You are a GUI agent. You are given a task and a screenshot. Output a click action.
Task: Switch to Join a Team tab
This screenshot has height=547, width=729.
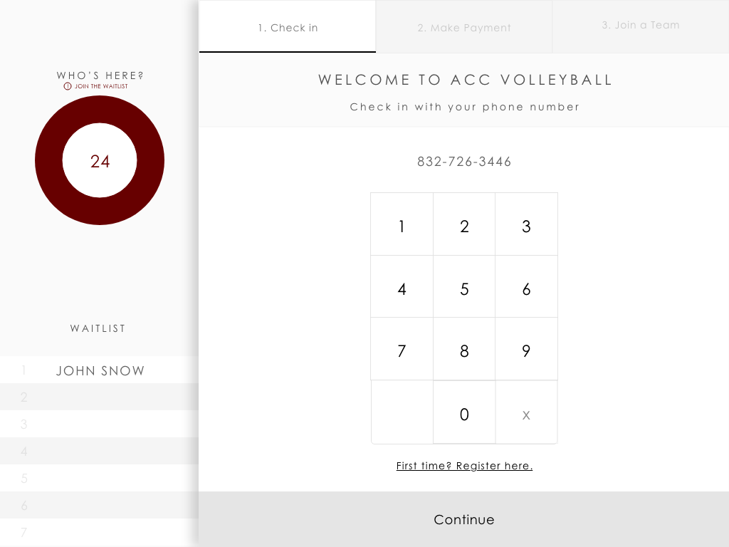click(641, 27)
